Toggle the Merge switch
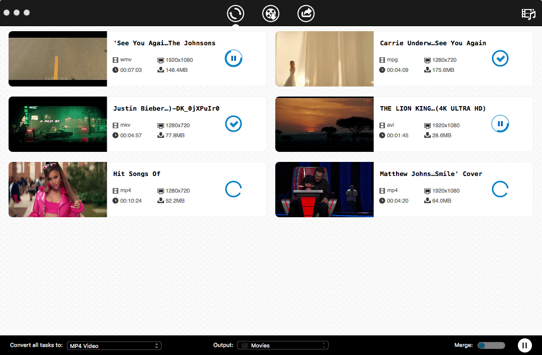The height and width of the screenshot is (355, 542). (x=491, y=345)
